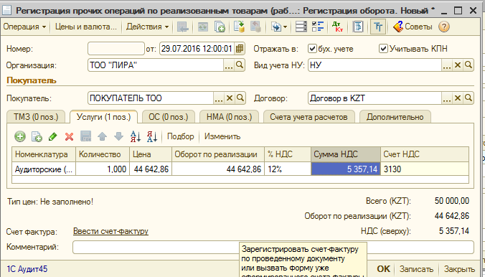
Task: Open Покупатель selection ellipsis button
Action: tap(219, 98)
